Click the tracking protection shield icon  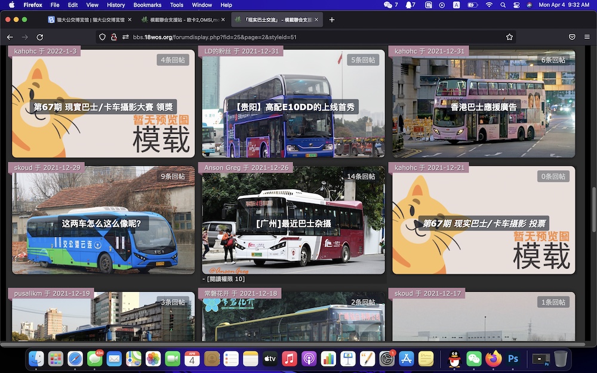(102, 37)
